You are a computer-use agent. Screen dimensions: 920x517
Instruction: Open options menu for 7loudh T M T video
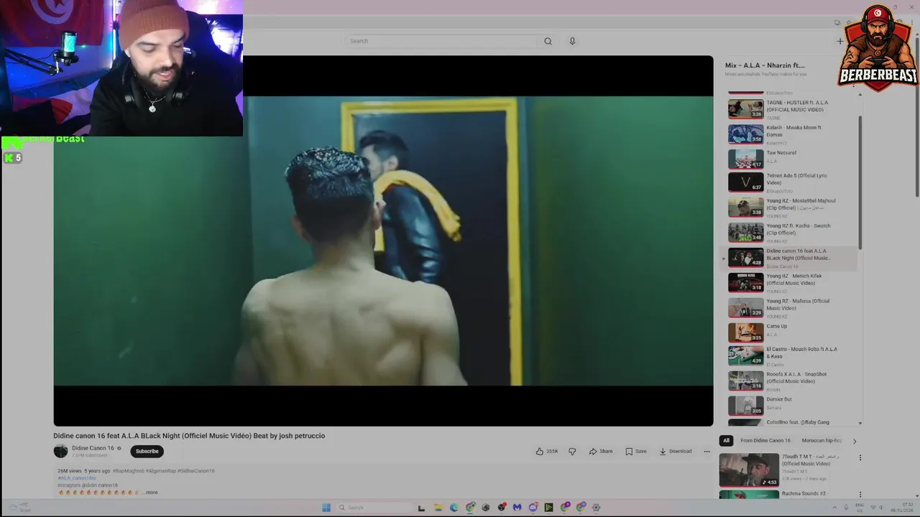860,457
